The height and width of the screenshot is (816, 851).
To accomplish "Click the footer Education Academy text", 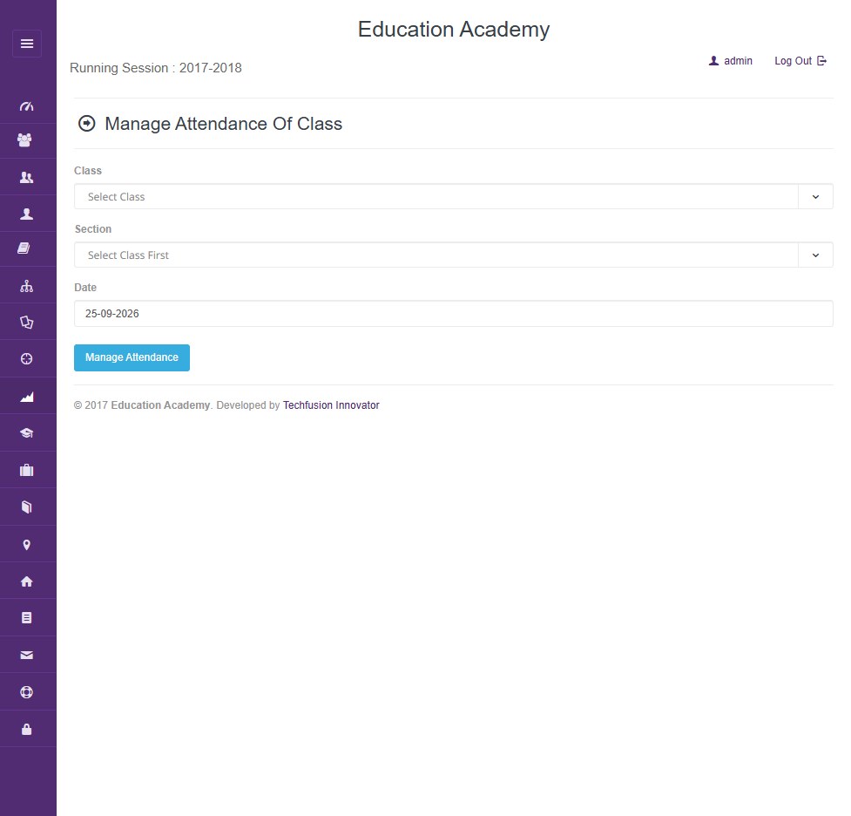I will [x=160, y=405].
